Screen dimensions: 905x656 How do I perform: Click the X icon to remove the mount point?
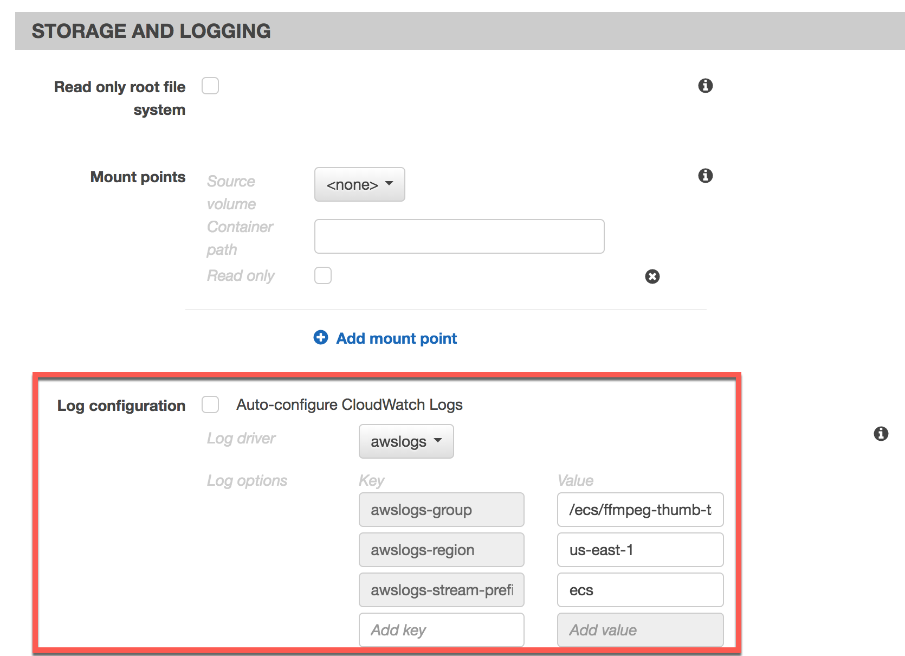point(652,276)
